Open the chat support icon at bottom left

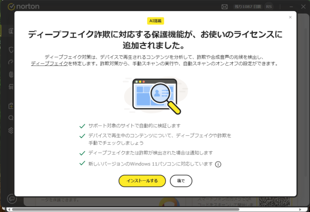click(12, 199)
